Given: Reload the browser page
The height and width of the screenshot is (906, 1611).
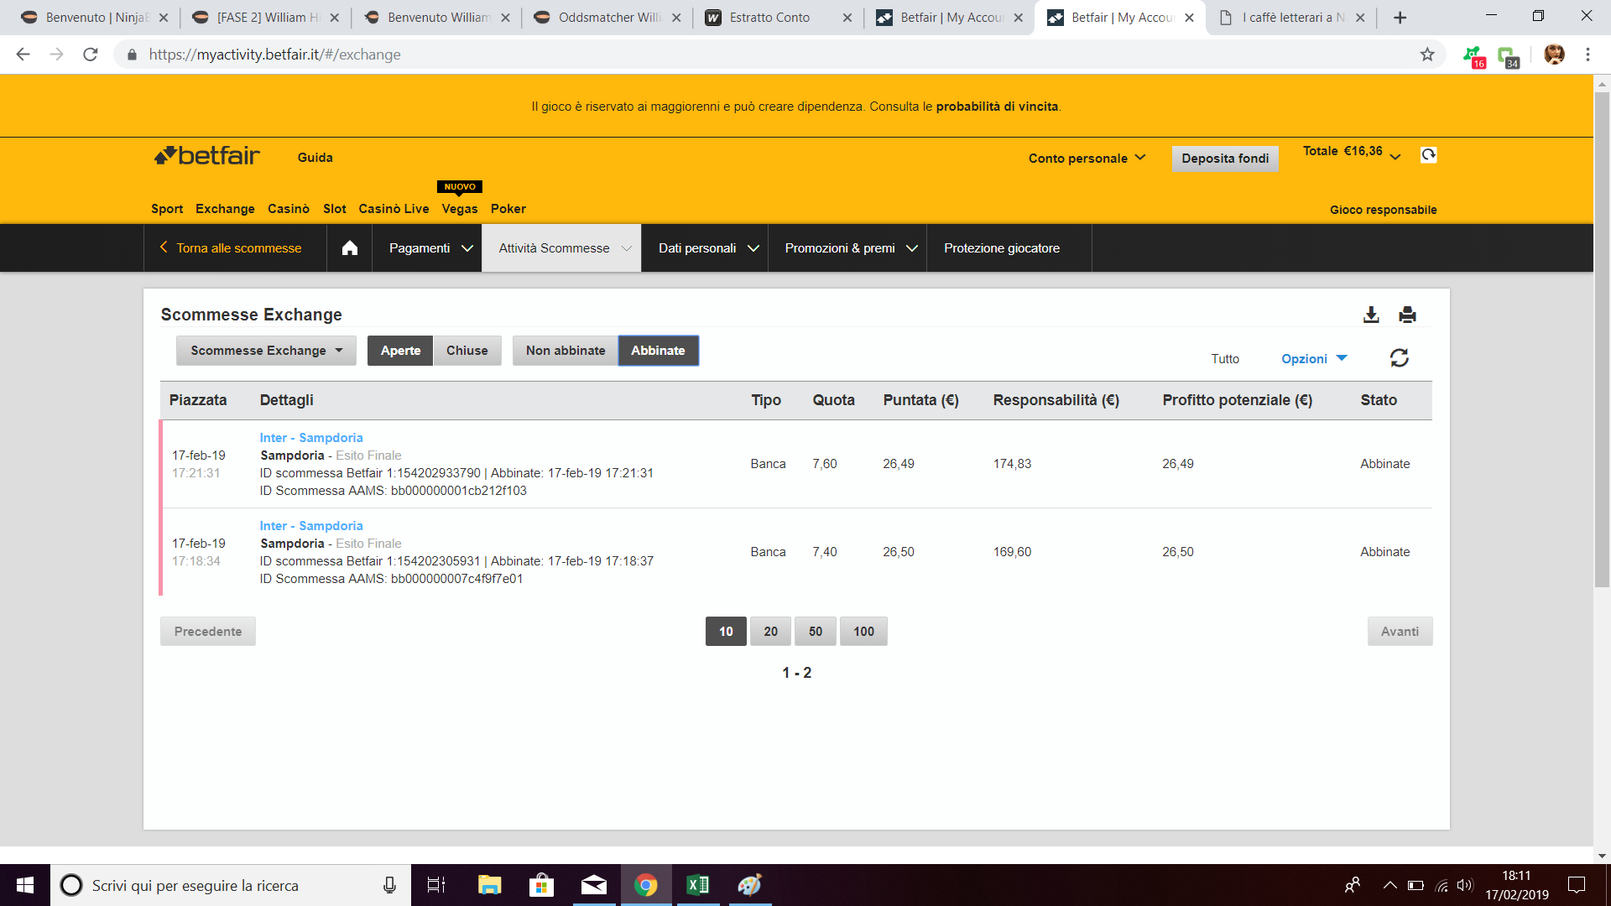Looking at the screenshot, I should tap(91, 55).
